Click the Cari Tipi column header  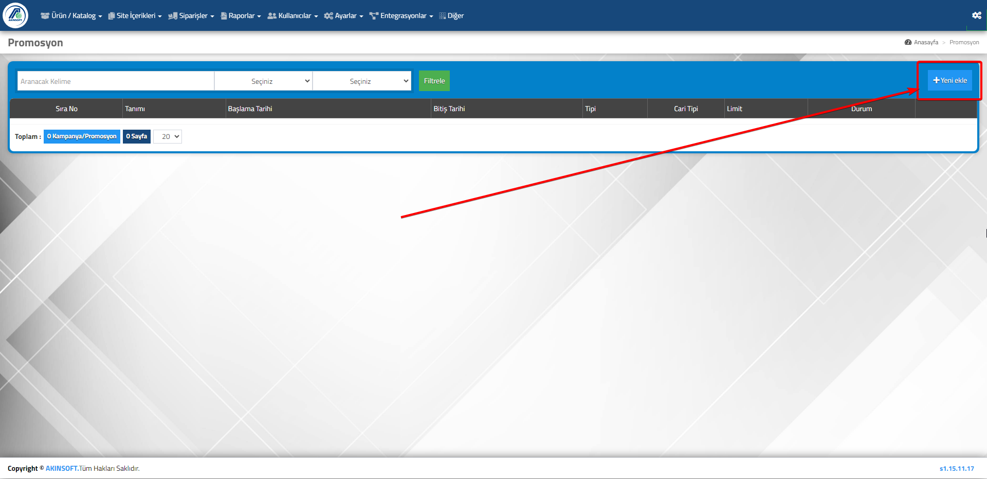(x=686, y=109)
